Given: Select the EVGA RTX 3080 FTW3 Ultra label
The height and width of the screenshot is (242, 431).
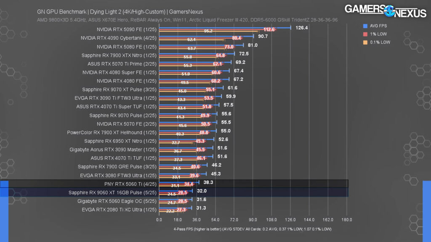Looking at the screenshot, I should [x=118, y=175].
